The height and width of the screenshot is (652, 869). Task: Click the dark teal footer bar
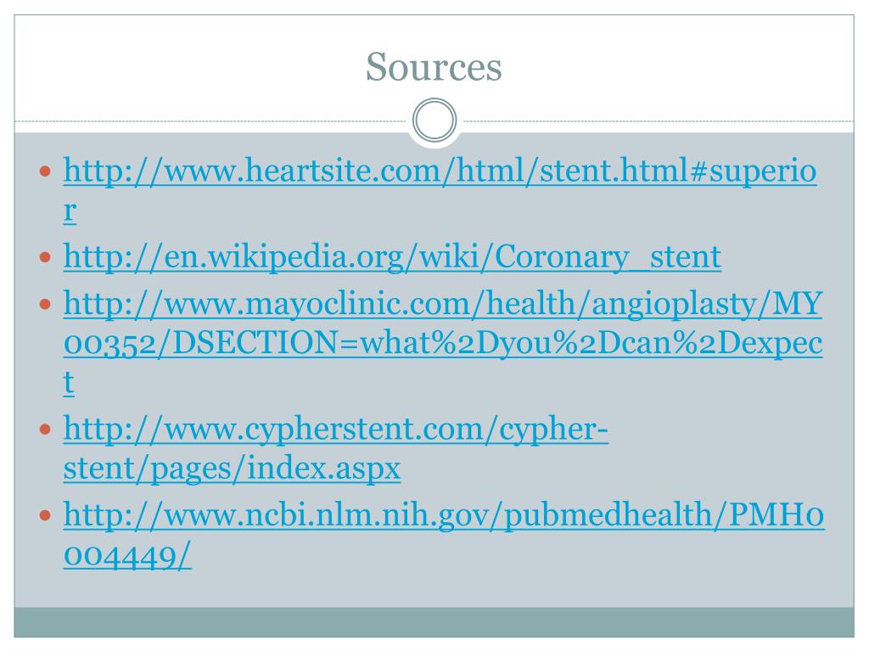click(x=434, y=622)
